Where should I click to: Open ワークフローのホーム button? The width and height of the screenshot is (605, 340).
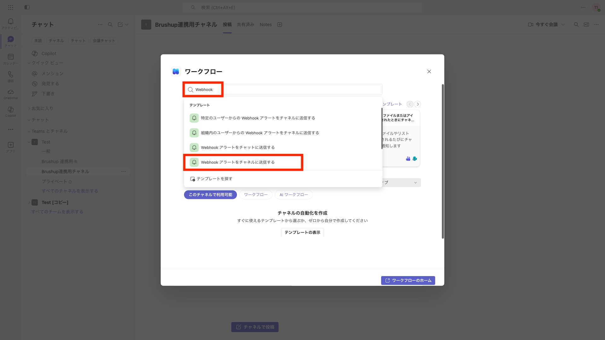click(408, 280)
